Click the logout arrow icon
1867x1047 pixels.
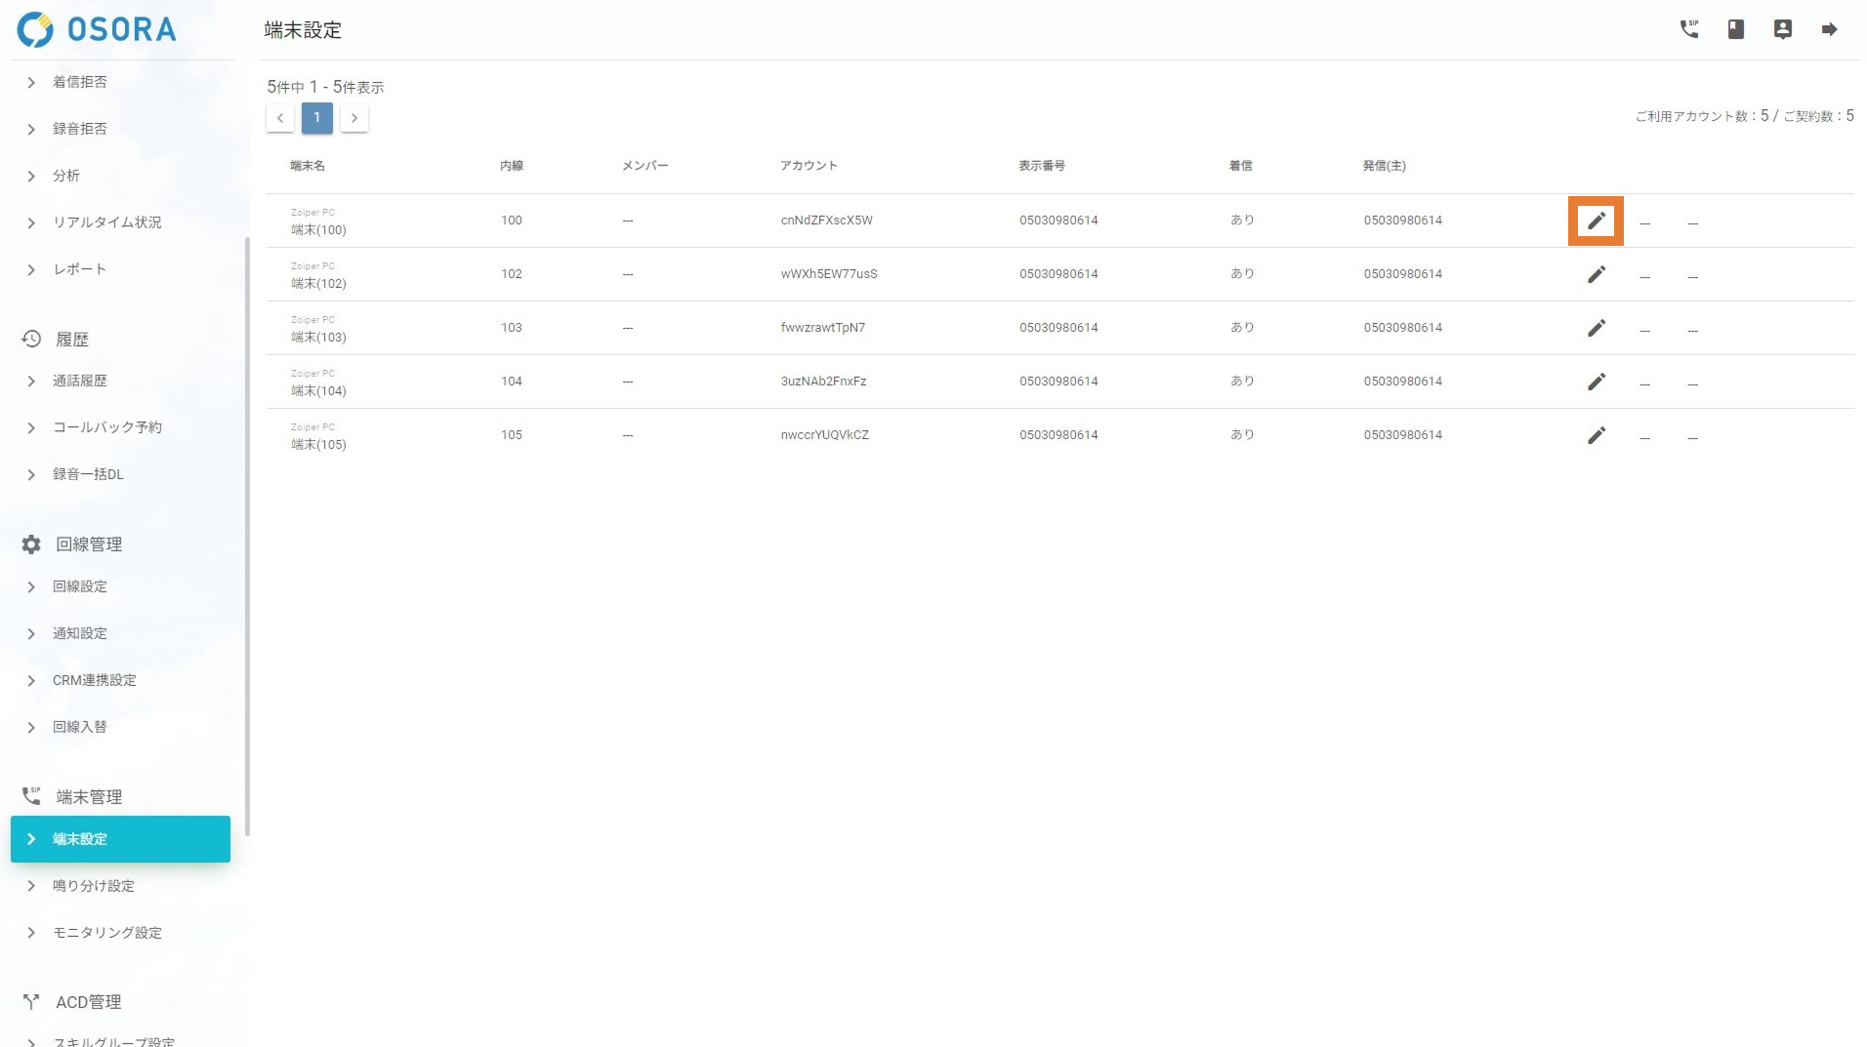1829,29
